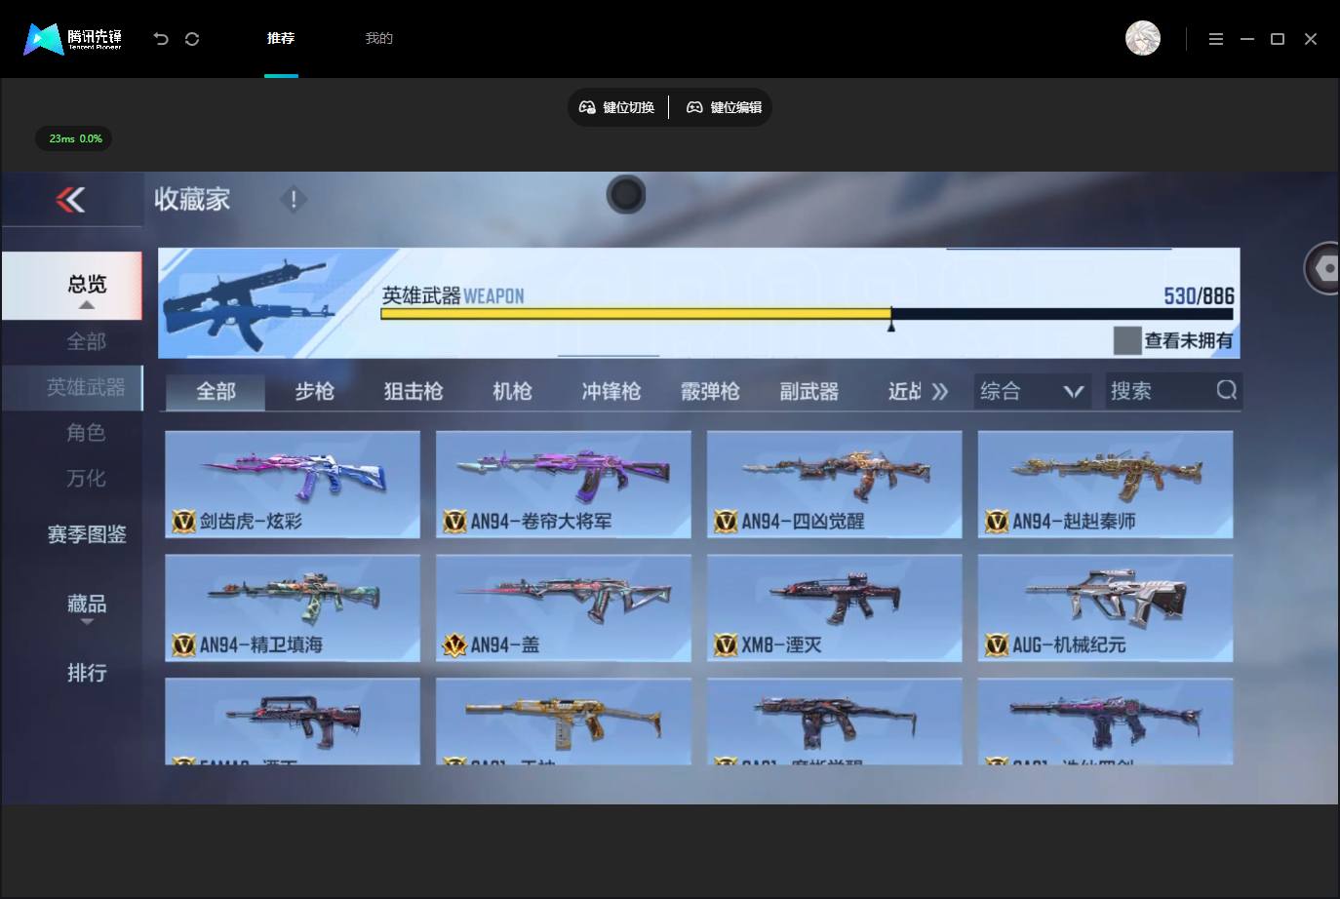Open 排行 in the left sidebar

click(x=86, y=673)
